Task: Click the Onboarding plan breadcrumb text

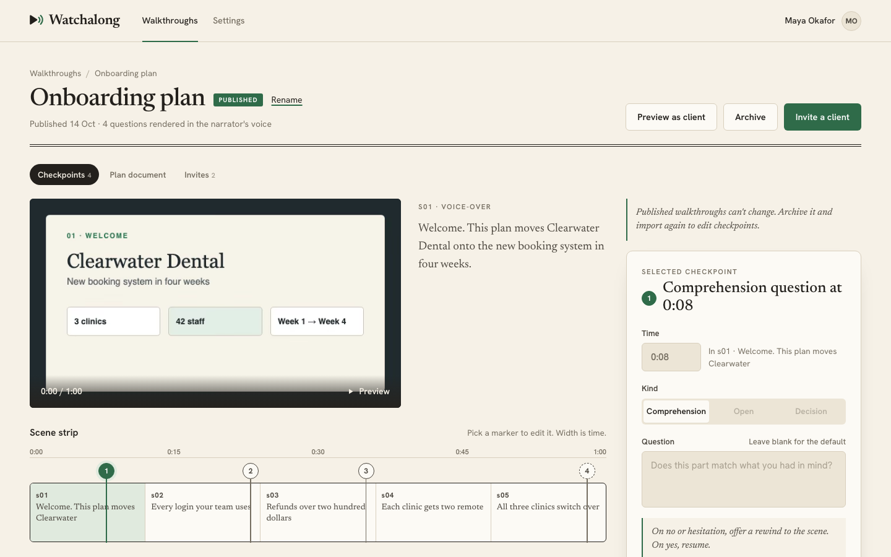Action: pyautogui.click(x=126, y=73)
